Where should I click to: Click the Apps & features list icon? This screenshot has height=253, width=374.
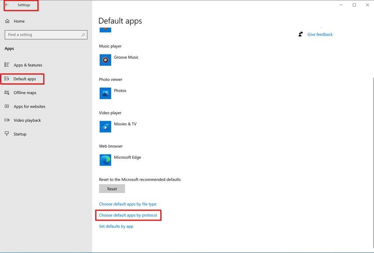tap(7, 65)
